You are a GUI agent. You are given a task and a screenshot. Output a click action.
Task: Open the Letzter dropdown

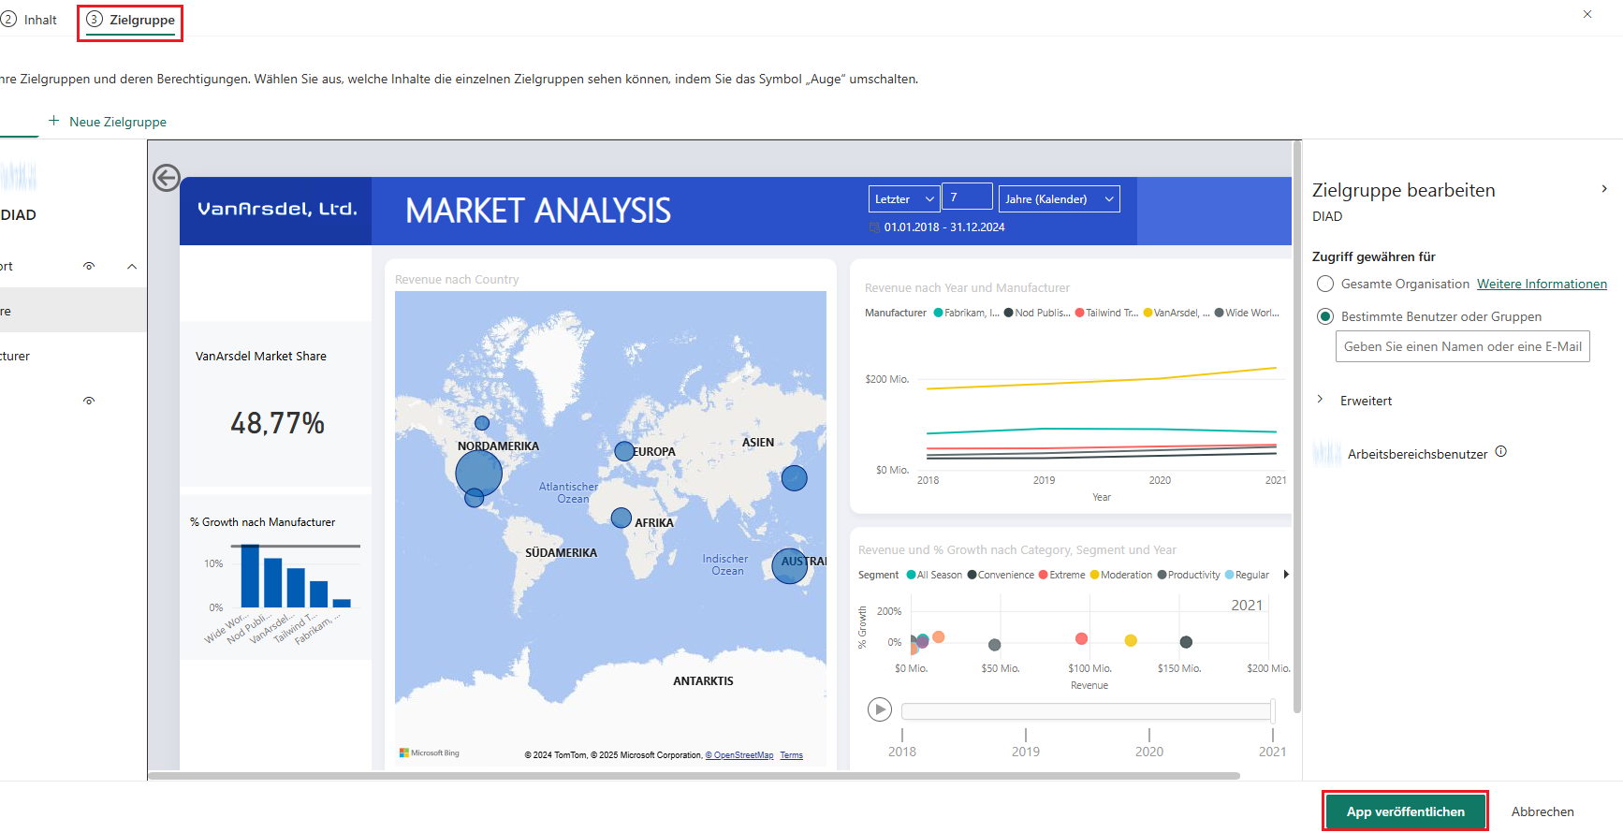[904, 198]
